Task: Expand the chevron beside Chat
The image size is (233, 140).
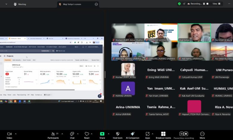Action: (x=77, y=134)
